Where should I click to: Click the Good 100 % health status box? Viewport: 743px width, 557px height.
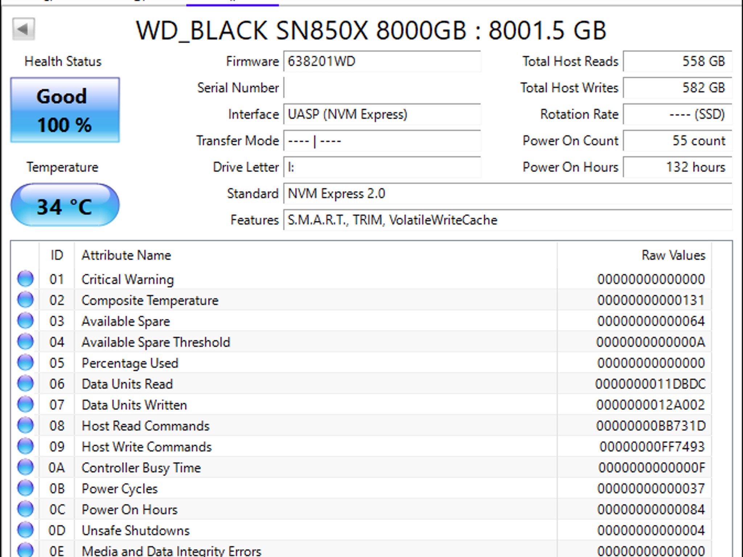pos(65,110)
